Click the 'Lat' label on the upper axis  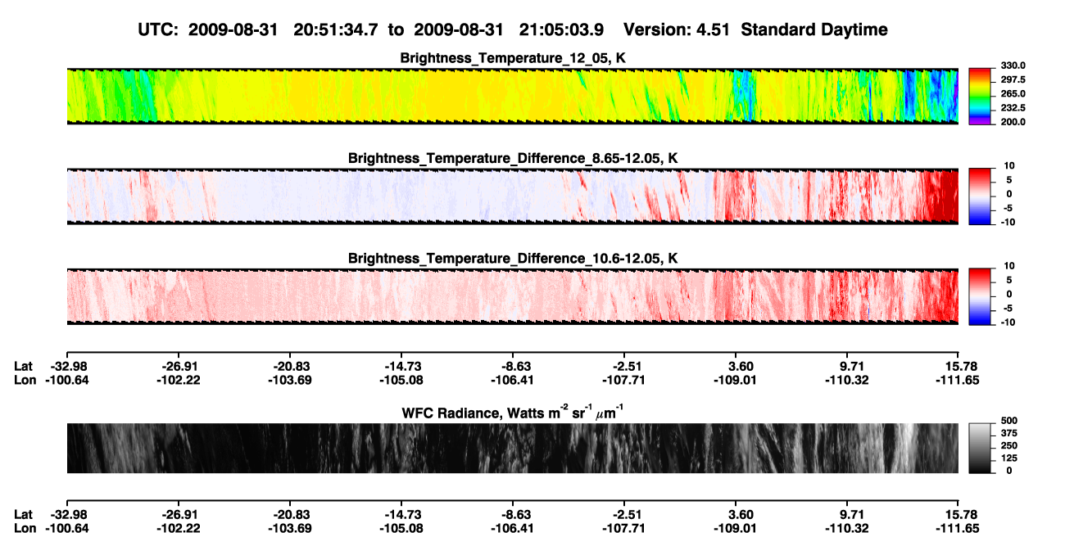(24, 367)
